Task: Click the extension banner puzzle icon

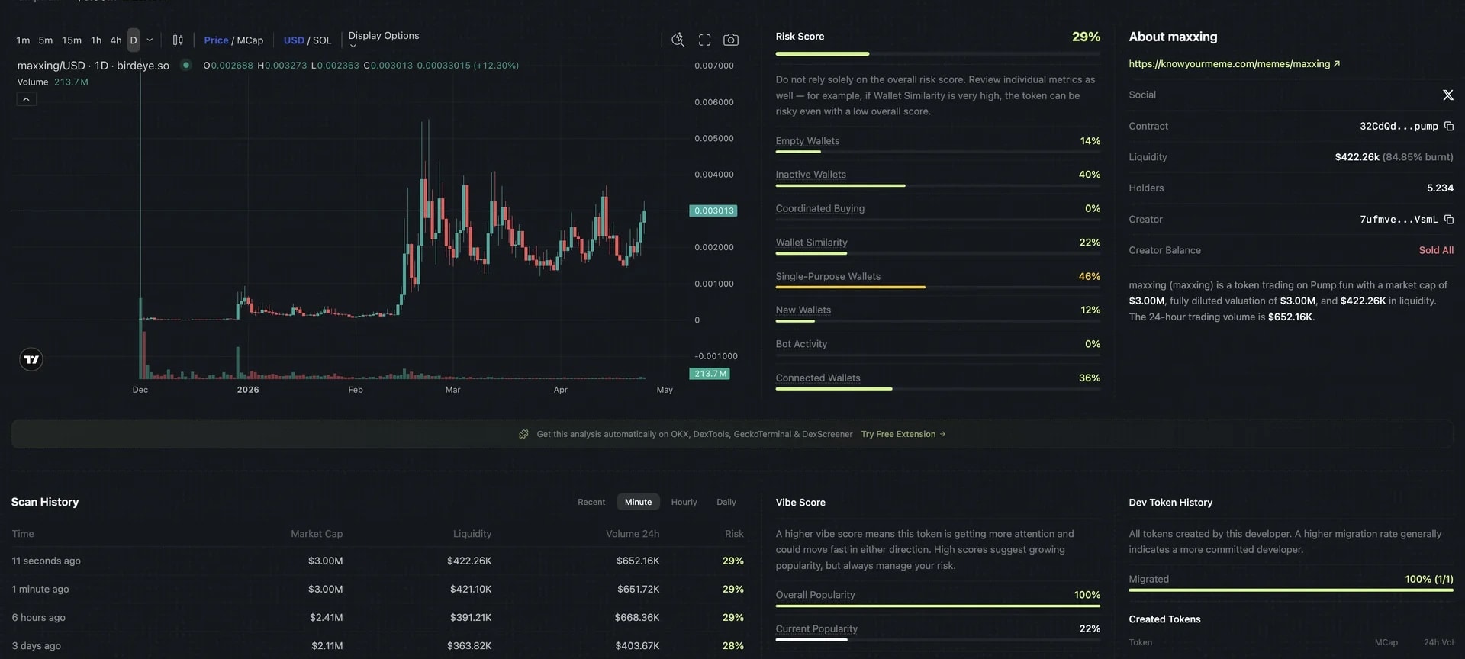Action: (523, 434)
